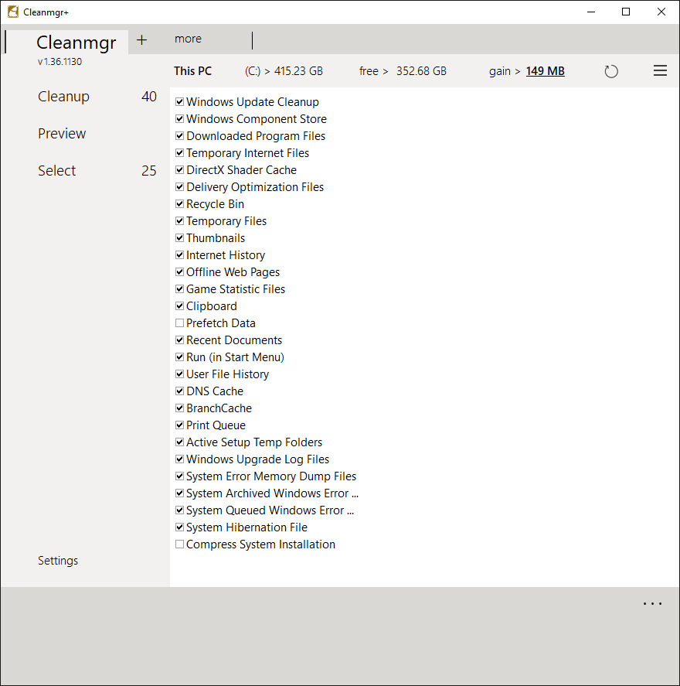Toggle System Archived Windows Error checkbox
This screenshot has height=686, width=680.
pos(179,493)
